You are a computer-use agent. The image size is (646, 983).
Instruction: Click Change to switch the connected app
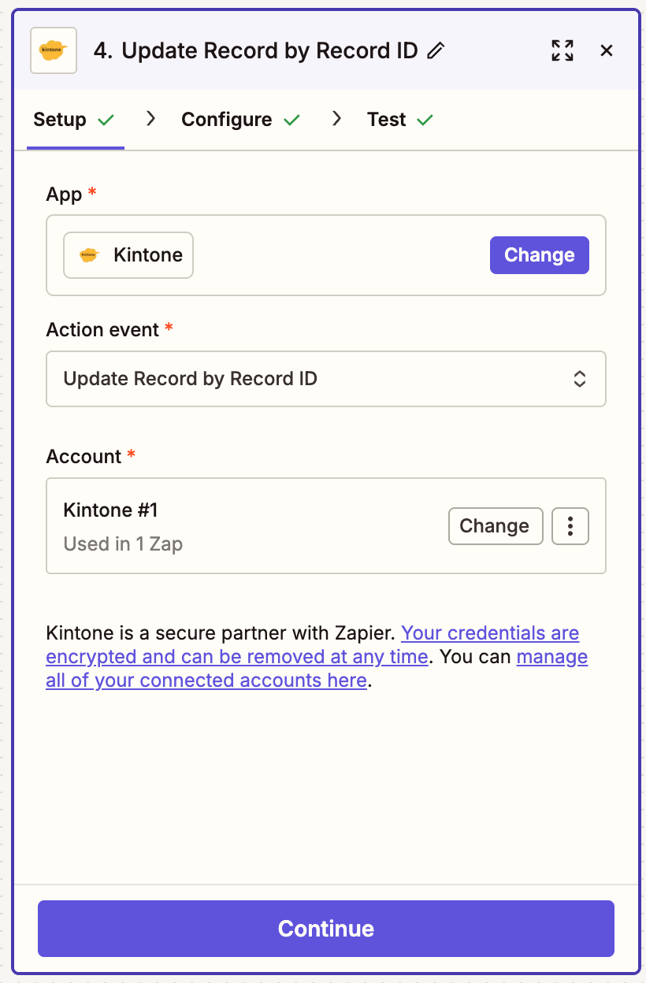(x=539, y=254)
